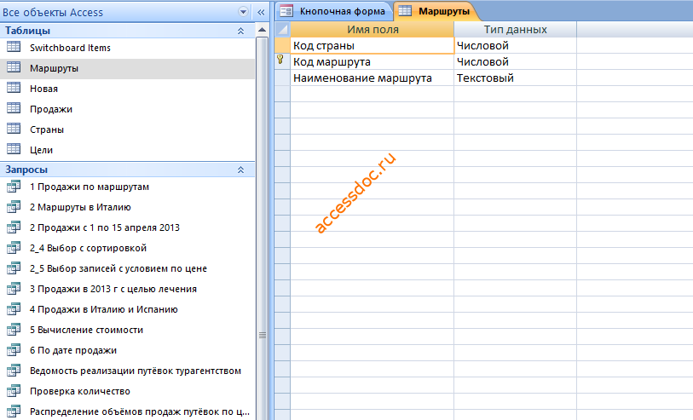Click query icon for 2 Продажи с 1 по 15 апреля 2013

[x=14, y=227]
